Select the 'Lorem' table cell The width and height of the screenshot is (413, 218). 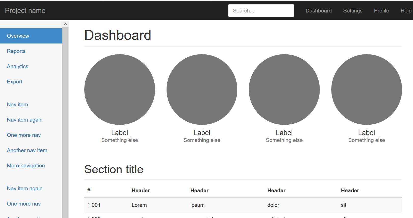click(x=139, y=205)
